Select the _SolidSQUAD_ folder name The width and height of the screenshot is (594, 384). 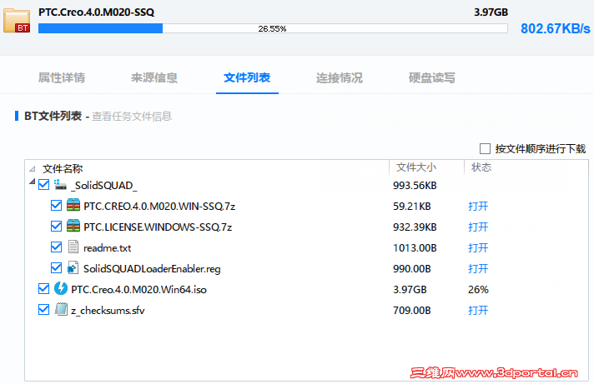coord(104,186)
